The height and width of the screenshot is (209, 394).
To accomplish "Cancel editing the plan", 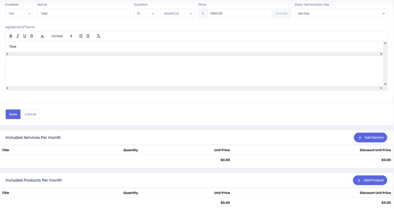I will point(30,115).
